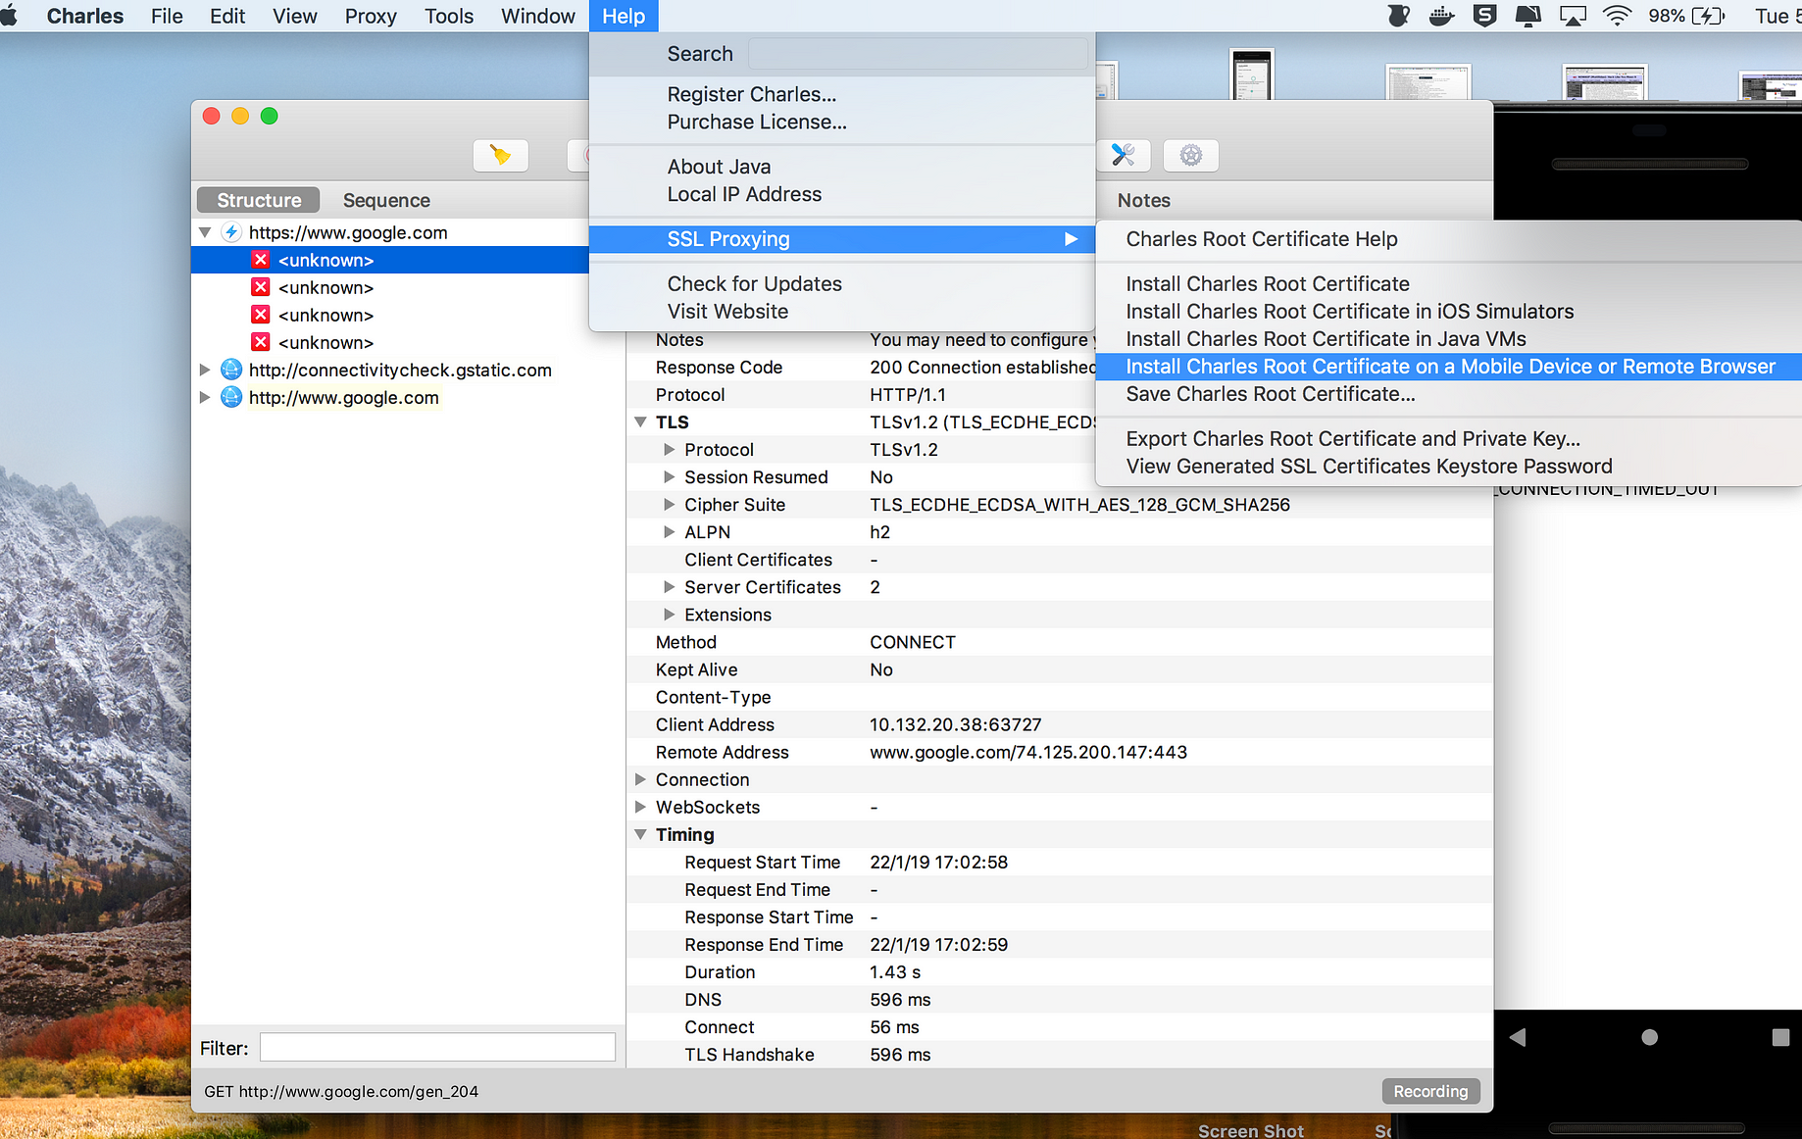Choose Visit Website menu item

coord(842,311)
